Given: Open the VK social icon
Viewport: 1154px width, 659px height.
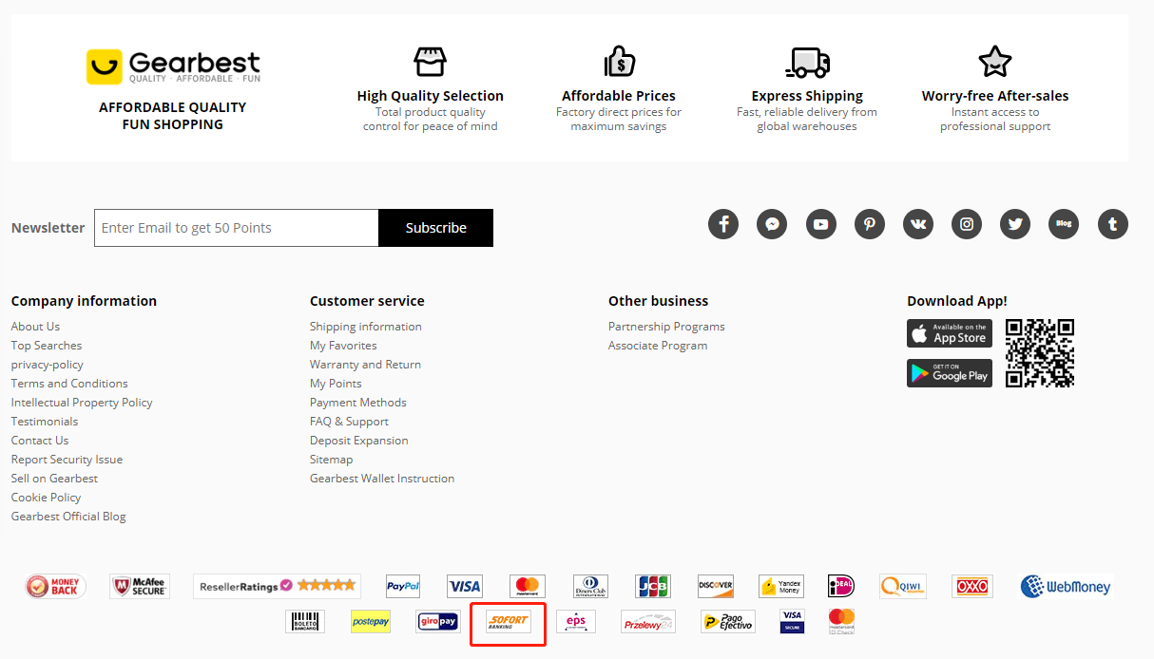Looking at the screenshot, I should point(918,224).
